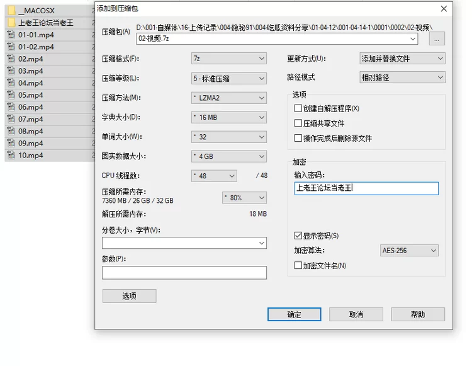Open the 更新方式 dropdown

click(x=402, y=59)
